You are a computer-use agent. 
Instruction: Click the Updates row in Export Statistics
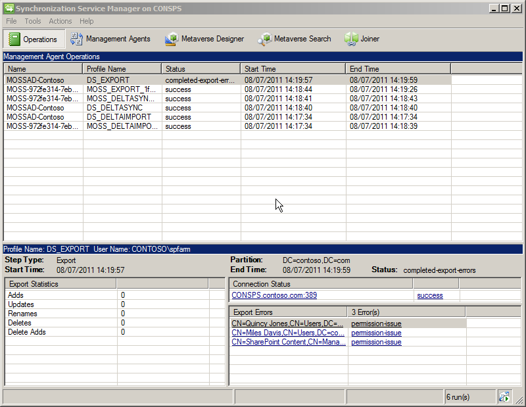point(114,304)
